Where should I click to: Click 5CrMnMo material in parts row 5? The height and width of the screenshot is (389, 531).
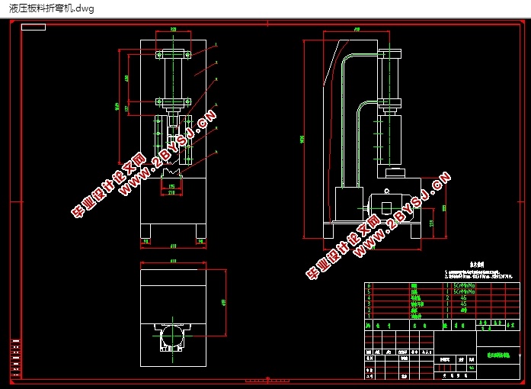click(464, 291)
